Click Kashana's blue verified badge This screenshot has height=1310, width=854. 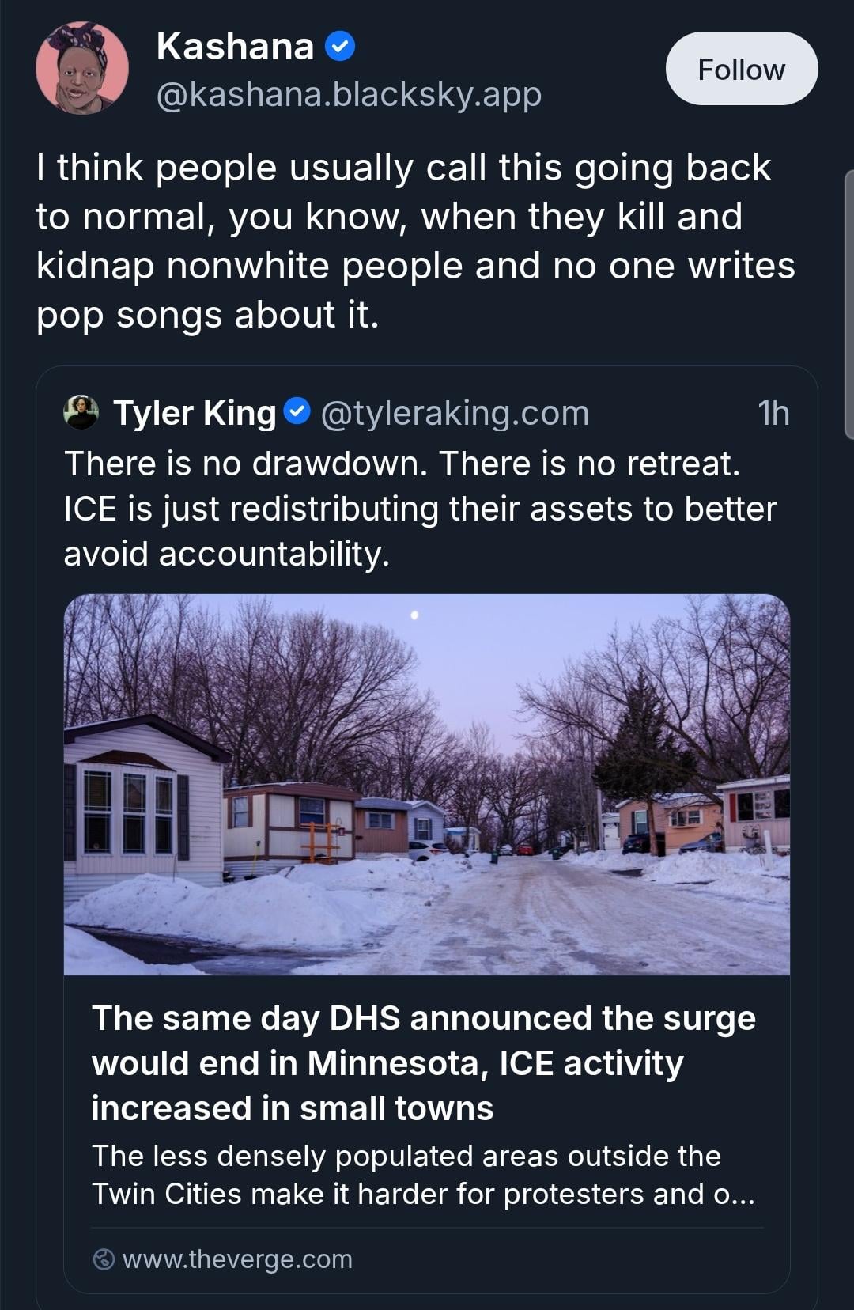[340, 47]
